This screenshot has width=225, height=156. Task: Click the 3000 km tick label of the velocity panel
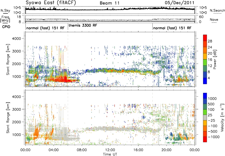[x=16, y=109]
